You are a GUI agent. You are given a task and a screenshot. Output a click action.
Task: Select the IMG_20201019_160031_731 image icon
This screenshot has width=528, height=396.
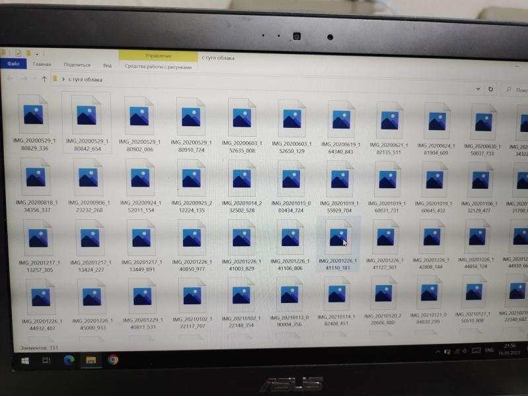tap(387, 180)
